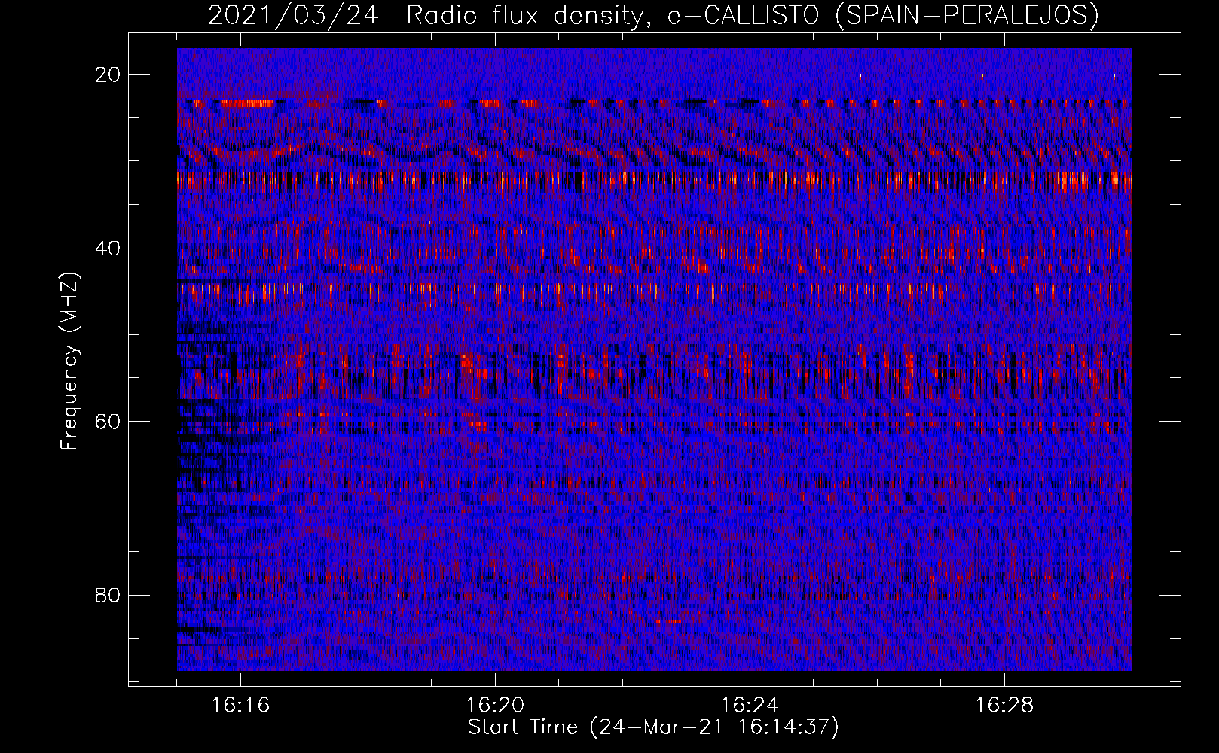Click the 'Frequency (MHZ)' axis label

69,361
